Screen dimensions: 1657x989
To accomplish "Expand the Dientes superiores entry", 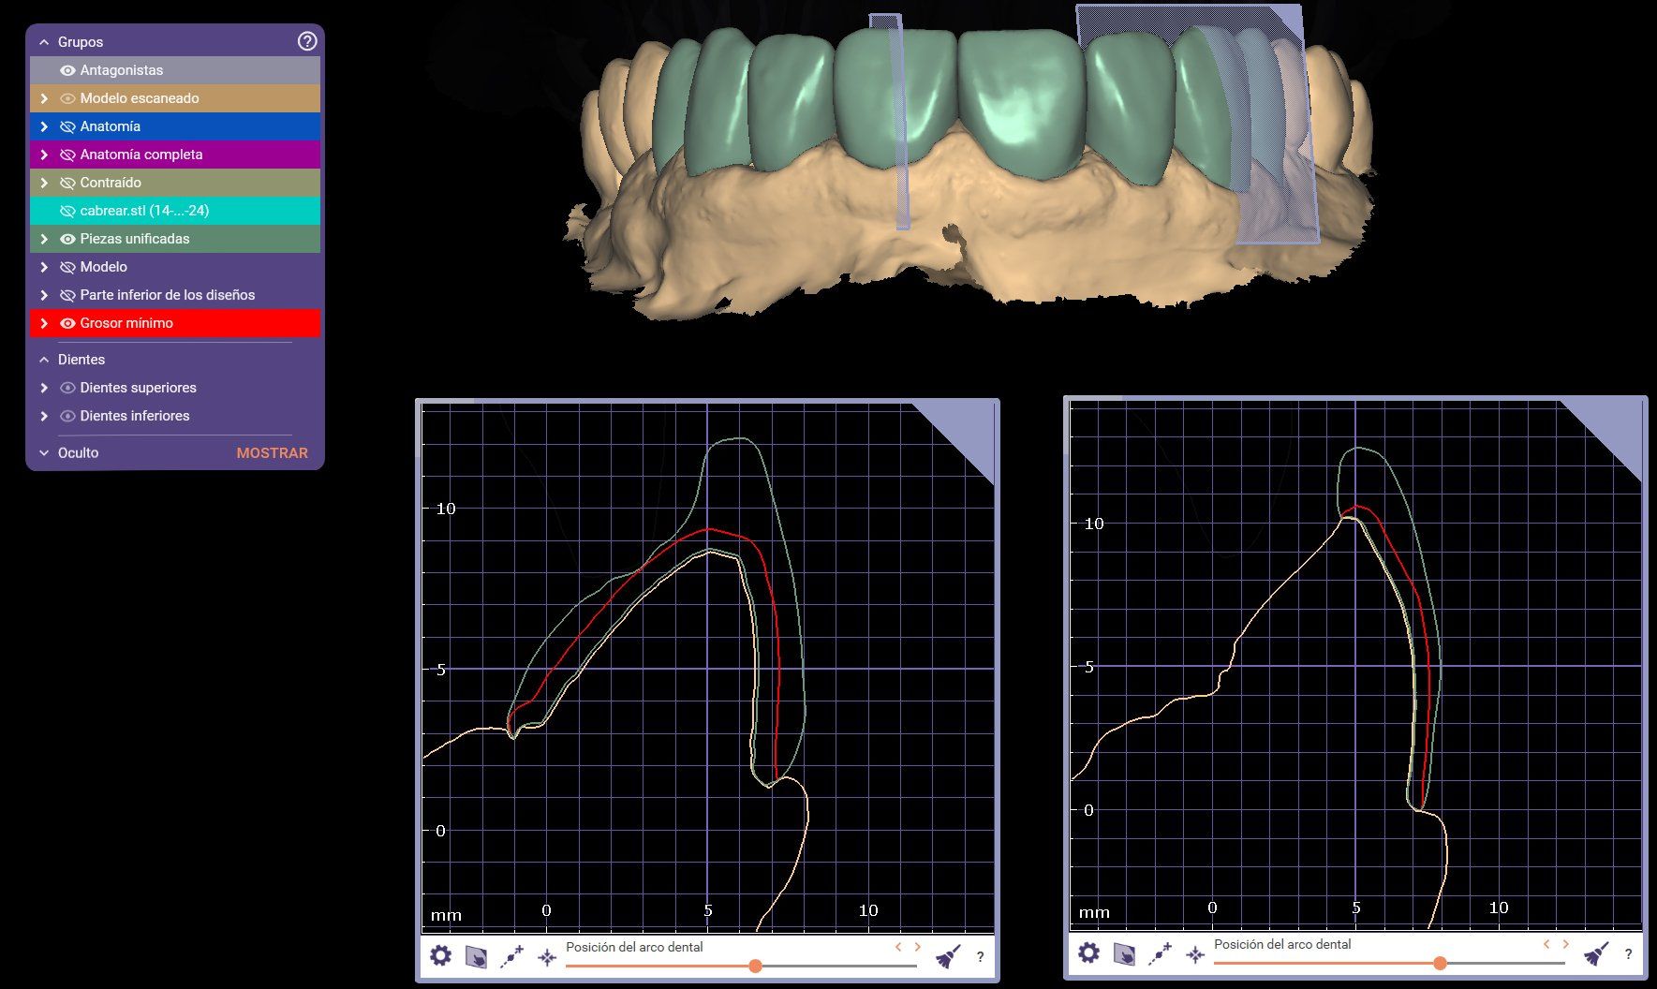I will [x=44, y=388].
